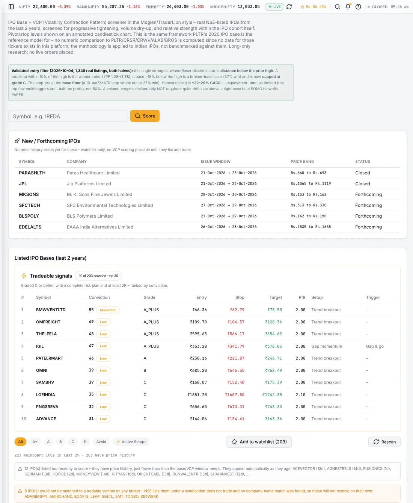Click the 10 of 203 scanned badge

click(x=98, y=276)
